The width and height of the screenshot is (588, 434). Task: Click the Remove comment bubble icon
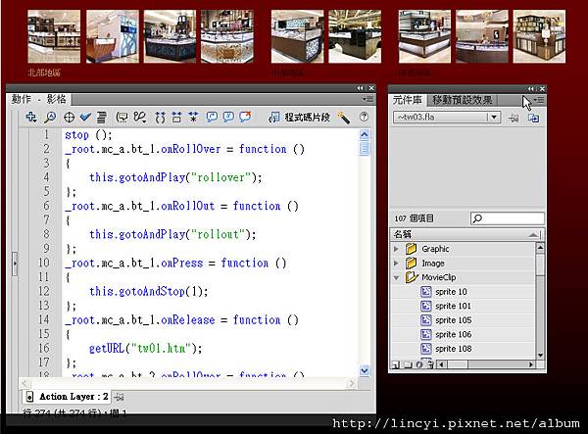[x=245, y=117]
